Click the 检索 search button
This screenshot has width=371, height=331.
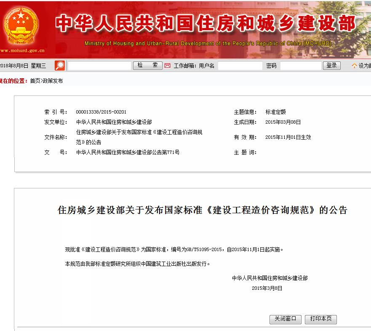point(148,66)
